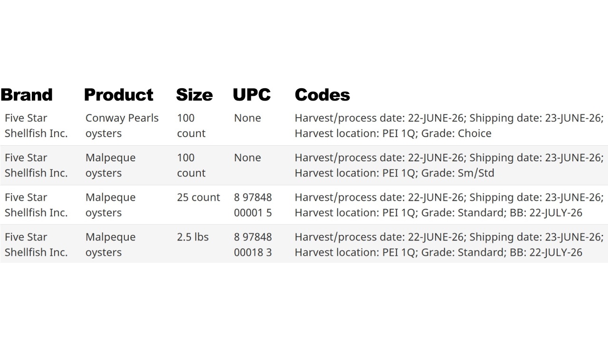Select Malpeque oysters in the 2.5 lbs row

[110, 244]
